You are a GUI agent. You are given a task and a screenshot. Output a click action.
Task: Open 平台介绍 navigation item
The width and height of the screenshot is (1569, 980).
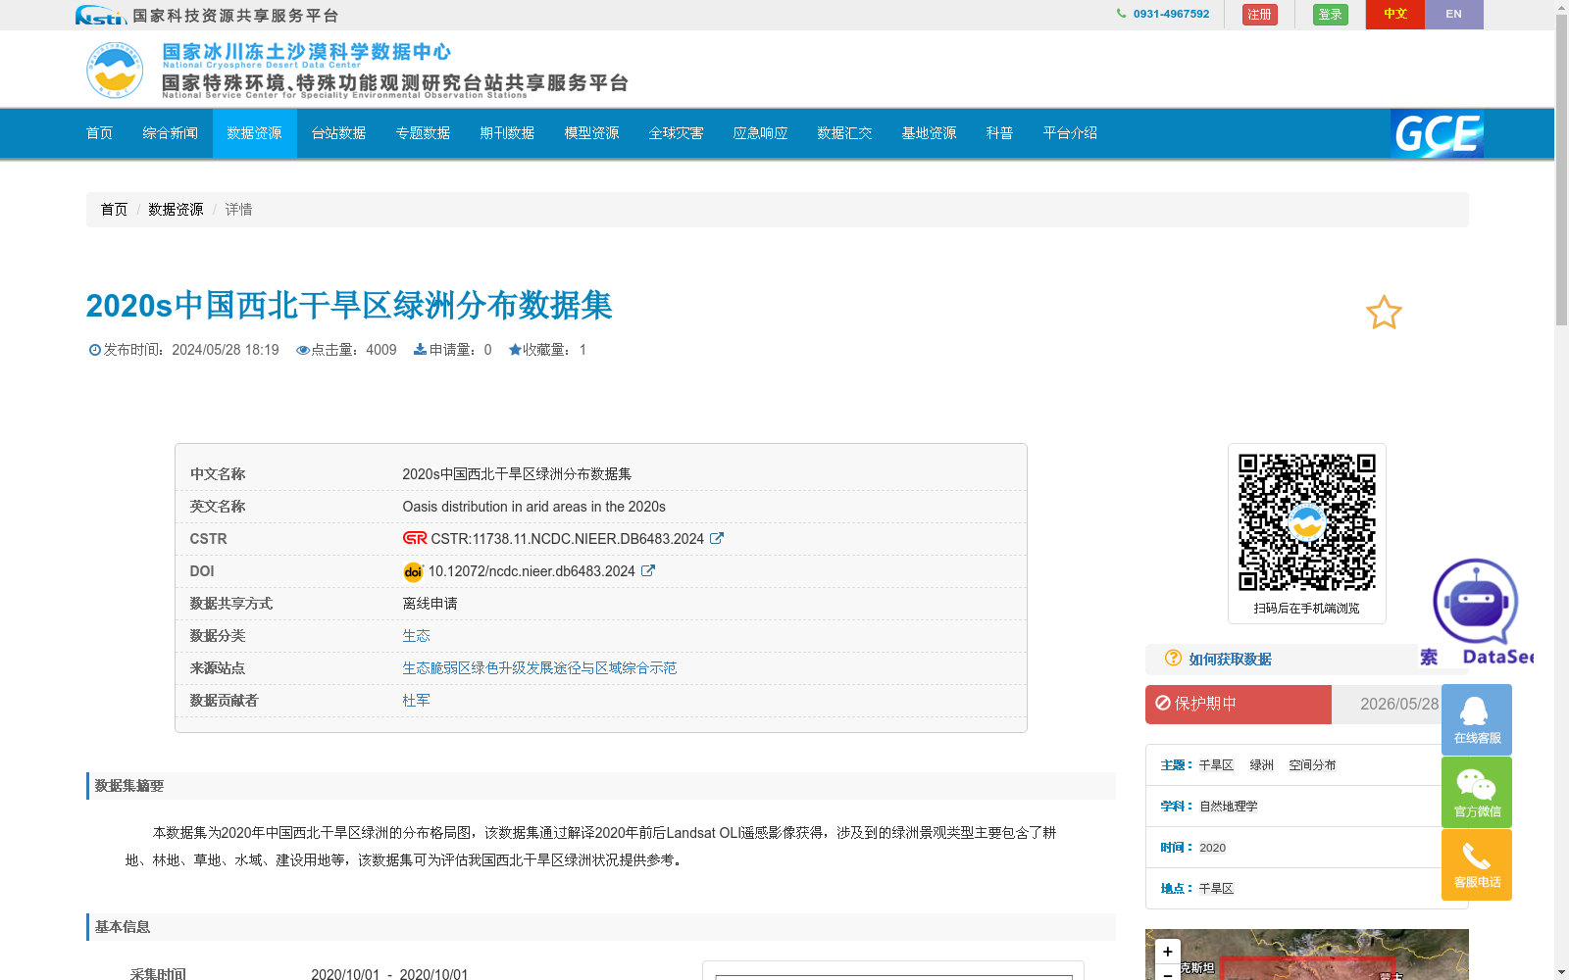1071,133
